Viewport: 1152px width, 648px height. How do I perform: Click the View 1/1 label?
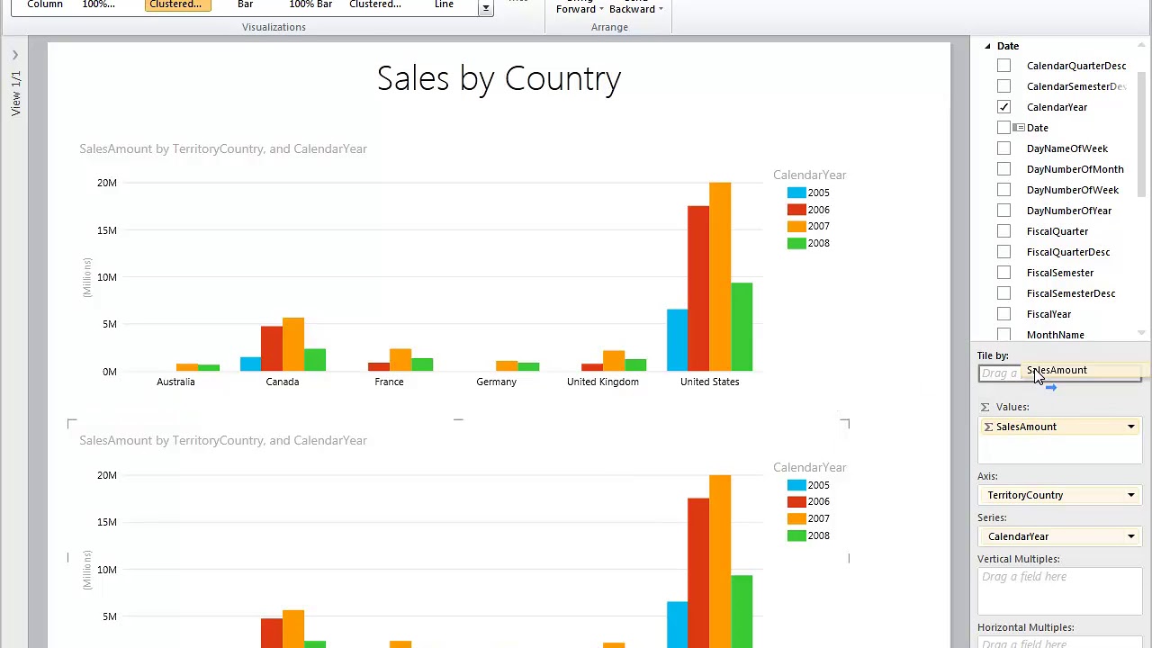point(15,94)
